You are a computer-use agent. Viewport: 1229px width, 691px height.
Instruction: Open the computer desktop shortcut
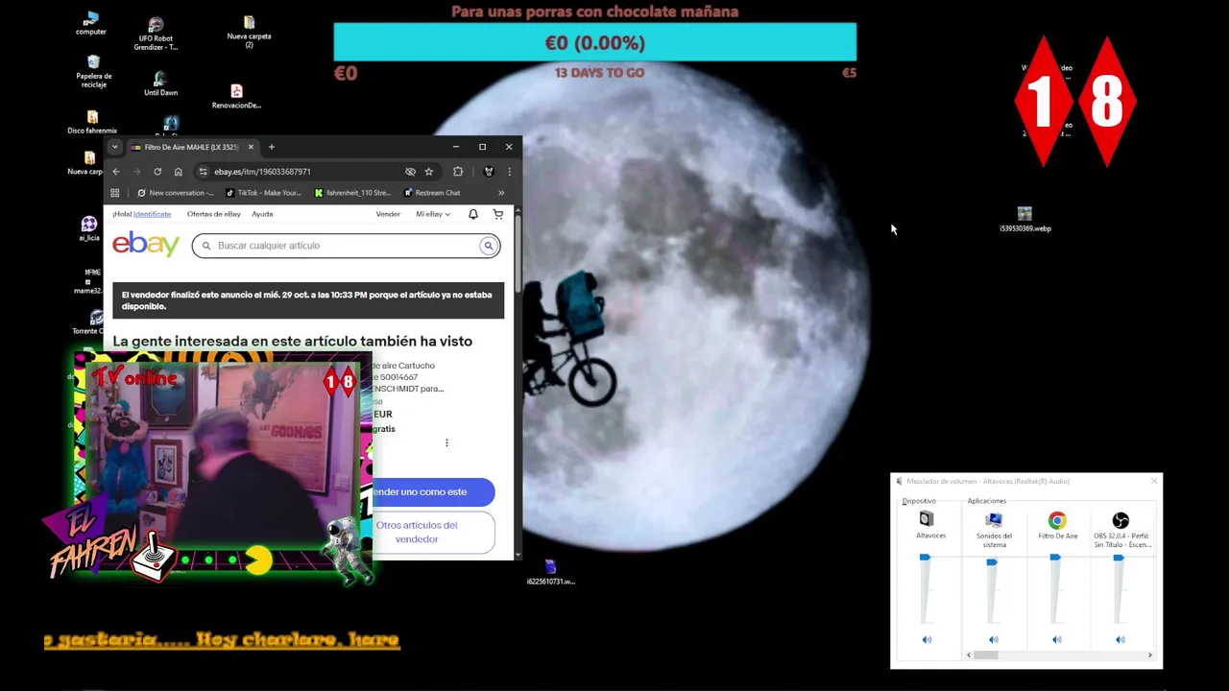point(91,23)
